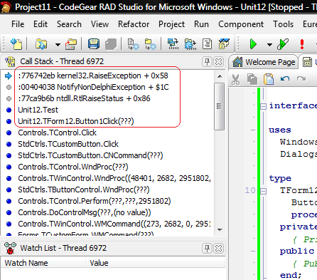This screenshot has height=280, width=317.
Task: Open the Run button dropdown arrow
Action: [269, 44]
